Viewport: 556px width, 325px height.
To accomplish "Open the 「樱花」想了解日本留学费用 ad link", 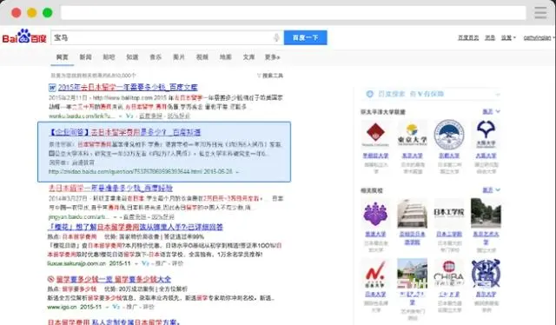I will point(136,227).
